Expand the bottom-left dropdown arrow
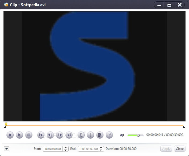The width and height of the screenshot is (189, 156). [x=7, y=149]
